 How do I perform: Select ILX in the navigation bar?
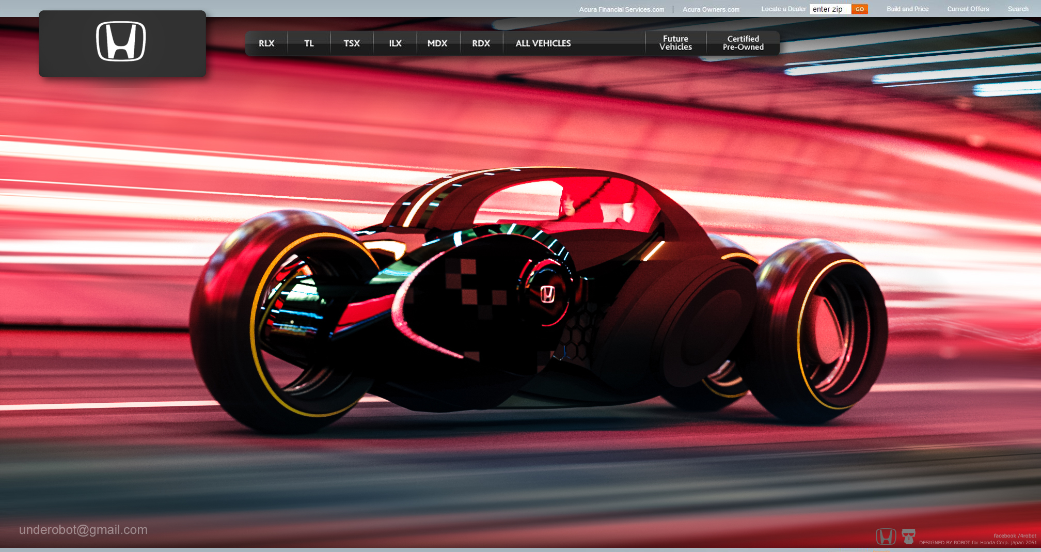[x=395, y=43]
